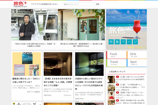Open the 【京都】ふふ 京都 article title
This screenshot has height=105, width=158.
pyautogui.click(x=58, y=82)
